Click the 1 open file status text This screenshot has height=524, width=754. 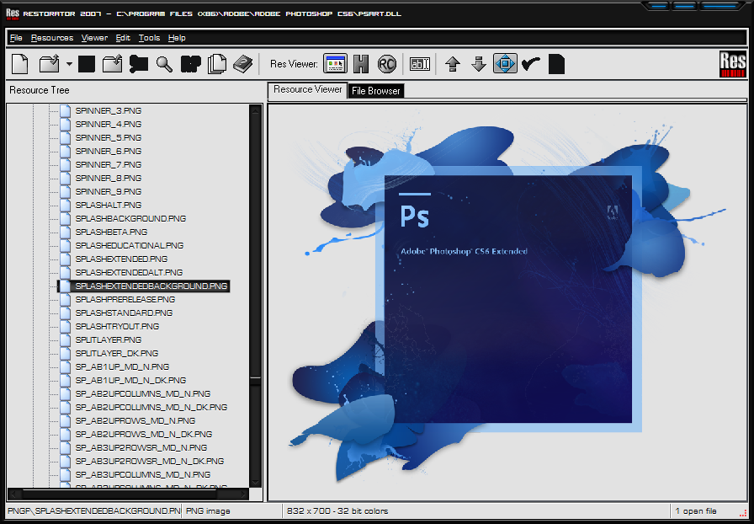[x=696, y=511]
